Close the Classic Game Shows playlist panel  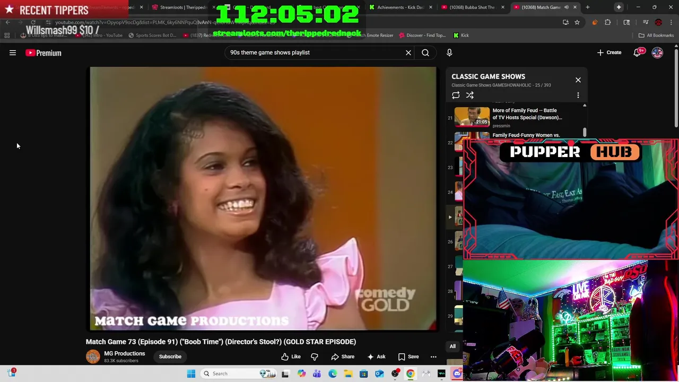578,80
